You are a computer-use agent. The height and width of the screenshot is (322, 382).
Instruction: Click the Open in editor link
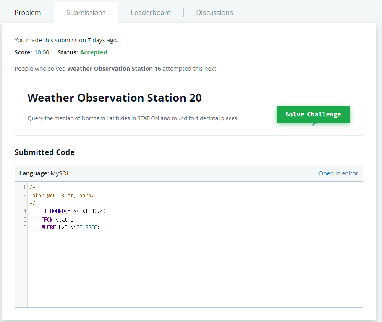[x=338, y=173]
